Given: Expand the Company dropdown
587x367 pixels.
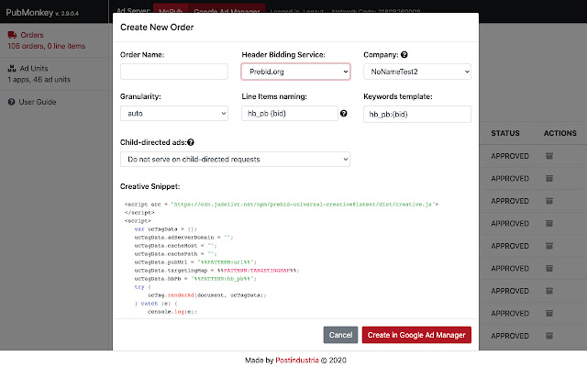Looking at the screenshot, I should tap(416, 71).
